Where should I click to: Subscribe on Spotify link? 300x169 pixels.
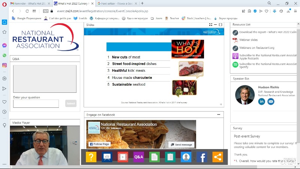pyautogui.click(x=268, y=65)
